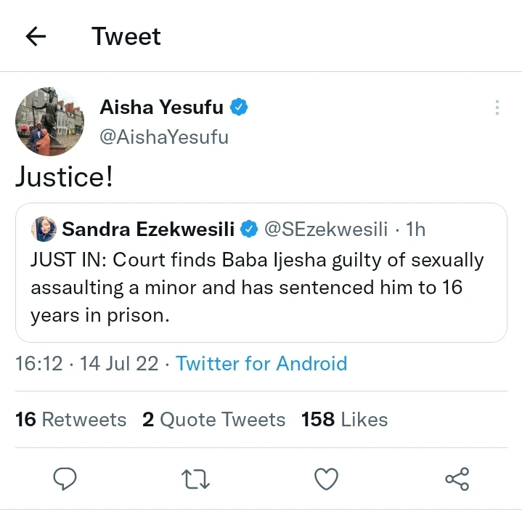Open Aisha Yesufu's profile picture
This screenshot has height=512, width=522.
tap(49, 121)
